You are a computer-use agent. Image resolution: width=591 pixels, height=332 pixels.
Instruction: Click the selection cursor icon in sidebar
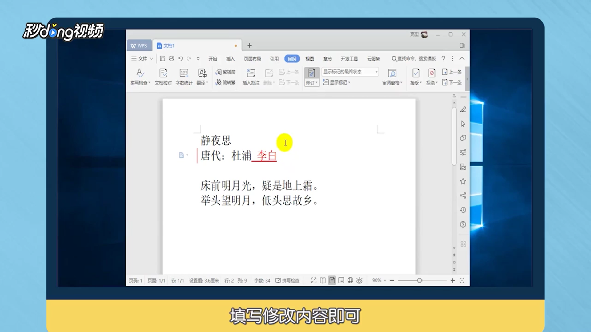[x=463, y=124]
